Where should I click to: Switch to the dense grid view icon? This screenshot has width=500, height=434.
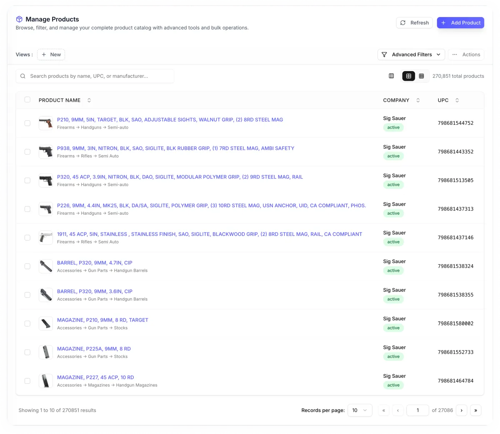(421, 76)
